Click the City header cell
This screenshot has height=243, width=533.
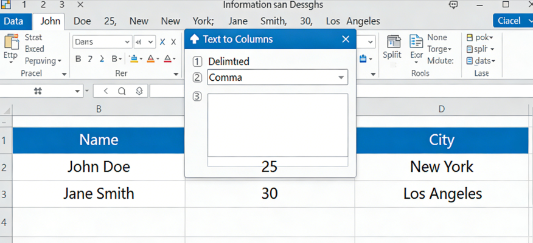coord(442,140)
